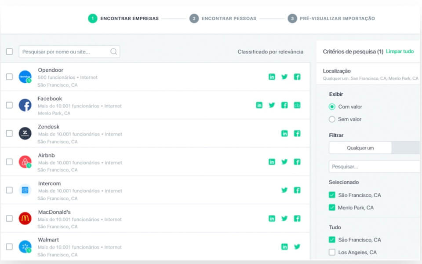This screenshot has height=264, width=422.
Task: Click the 'Menlo Park, CA' text under Facebook
Action: click(54, 113)
